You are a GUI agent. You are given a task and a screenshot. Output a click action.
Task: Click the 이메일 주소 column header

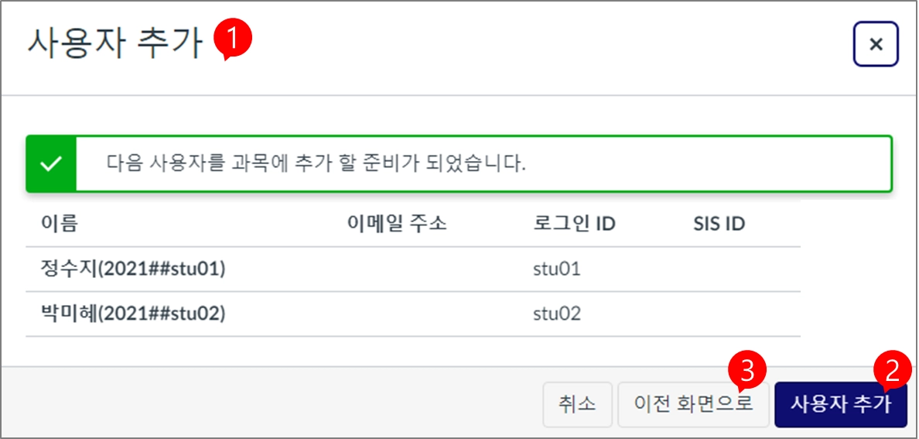point(397,225)
